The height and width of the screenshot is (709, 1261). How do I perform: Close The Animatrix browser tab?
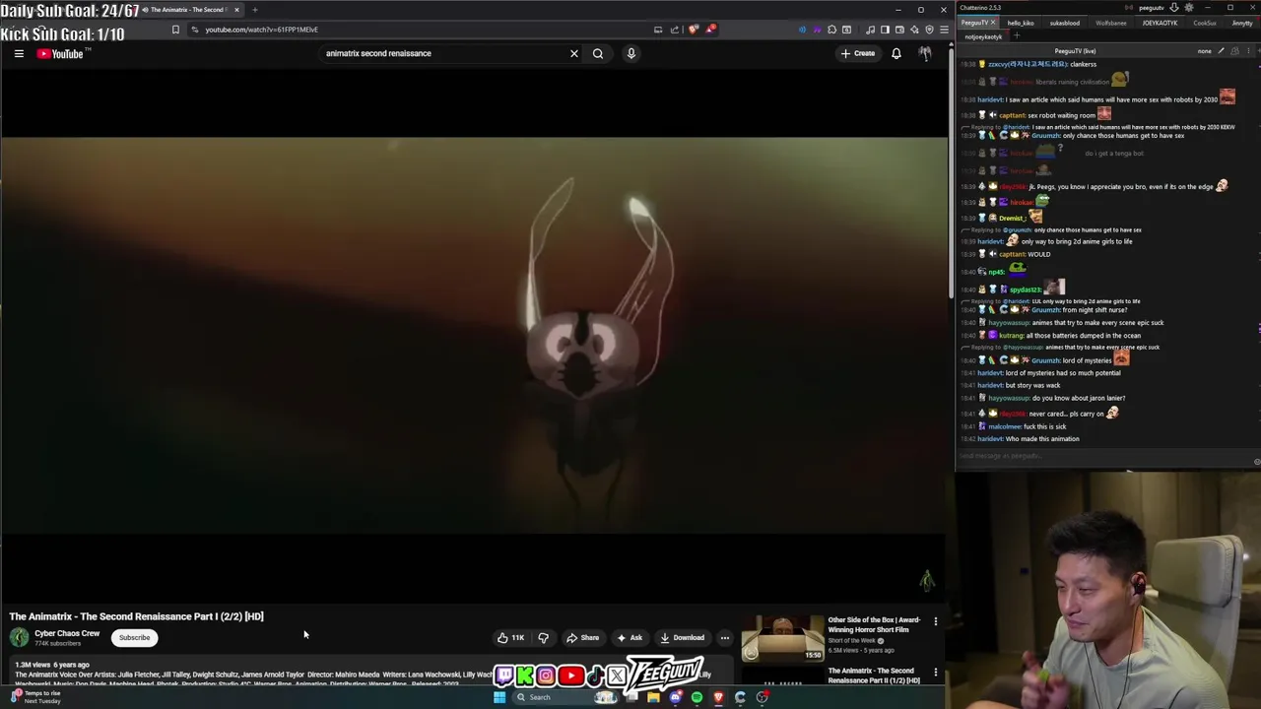coord(236,10)
